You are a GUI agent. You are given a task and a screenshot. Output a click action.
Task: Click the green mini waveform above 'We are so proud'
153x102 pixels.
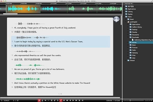coord(29,65)
